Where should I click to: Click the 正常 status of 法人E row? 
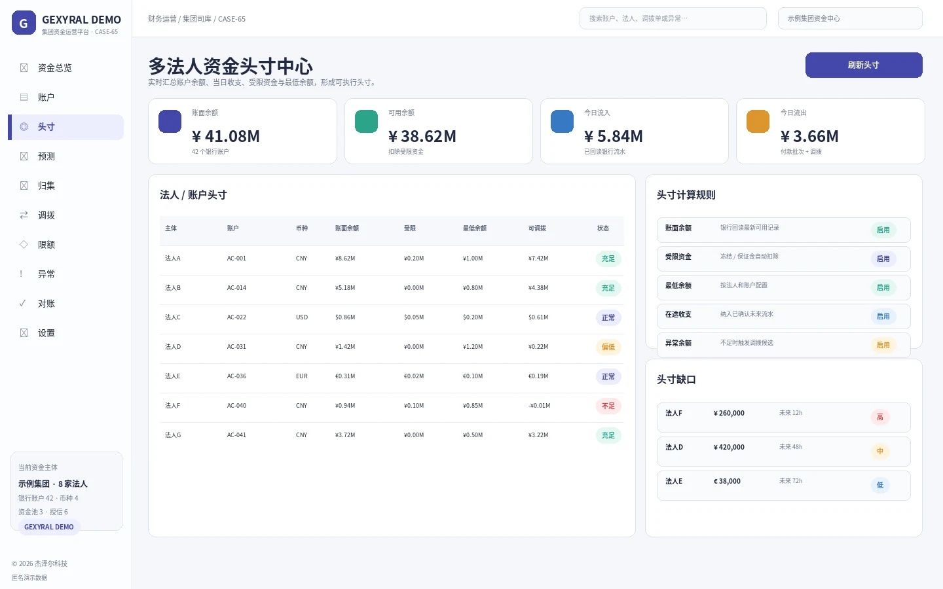608,376
